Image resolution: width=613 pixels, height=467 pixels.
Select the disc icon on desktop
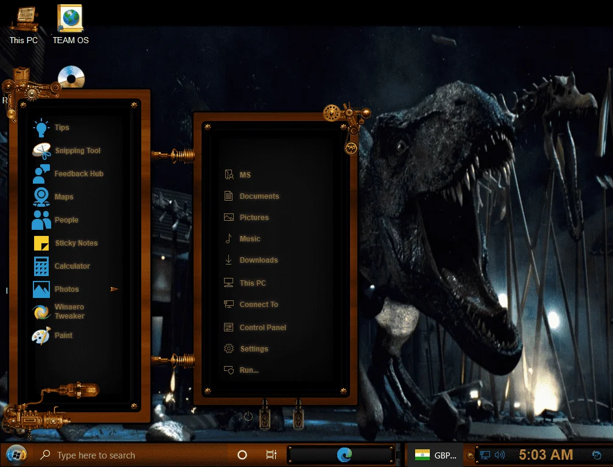coord(71,77)
